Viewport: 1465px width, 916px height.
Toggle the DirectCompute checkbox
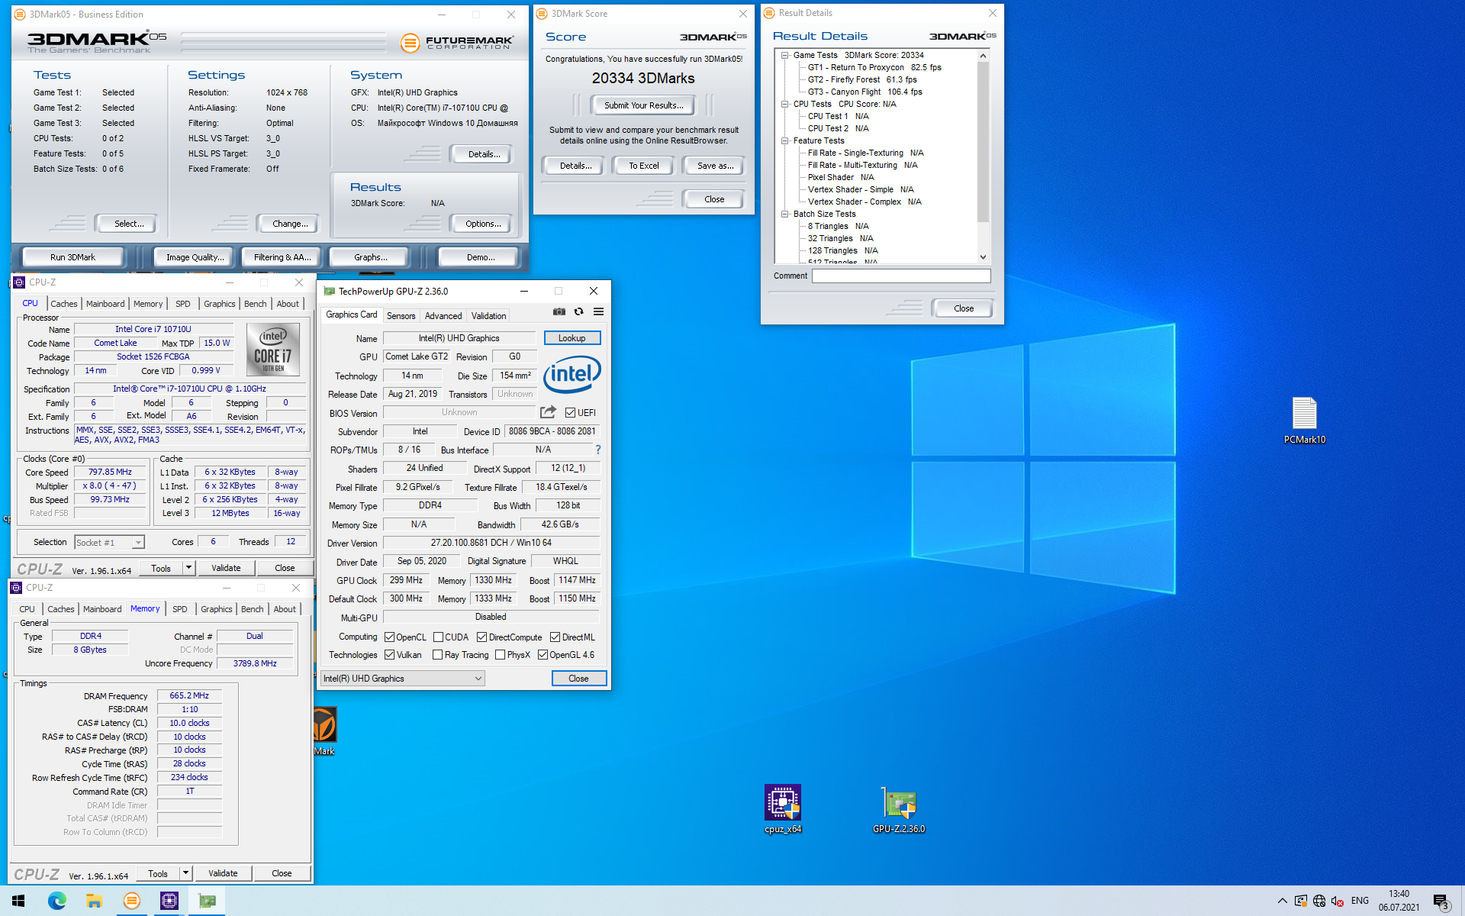(481, 637)
